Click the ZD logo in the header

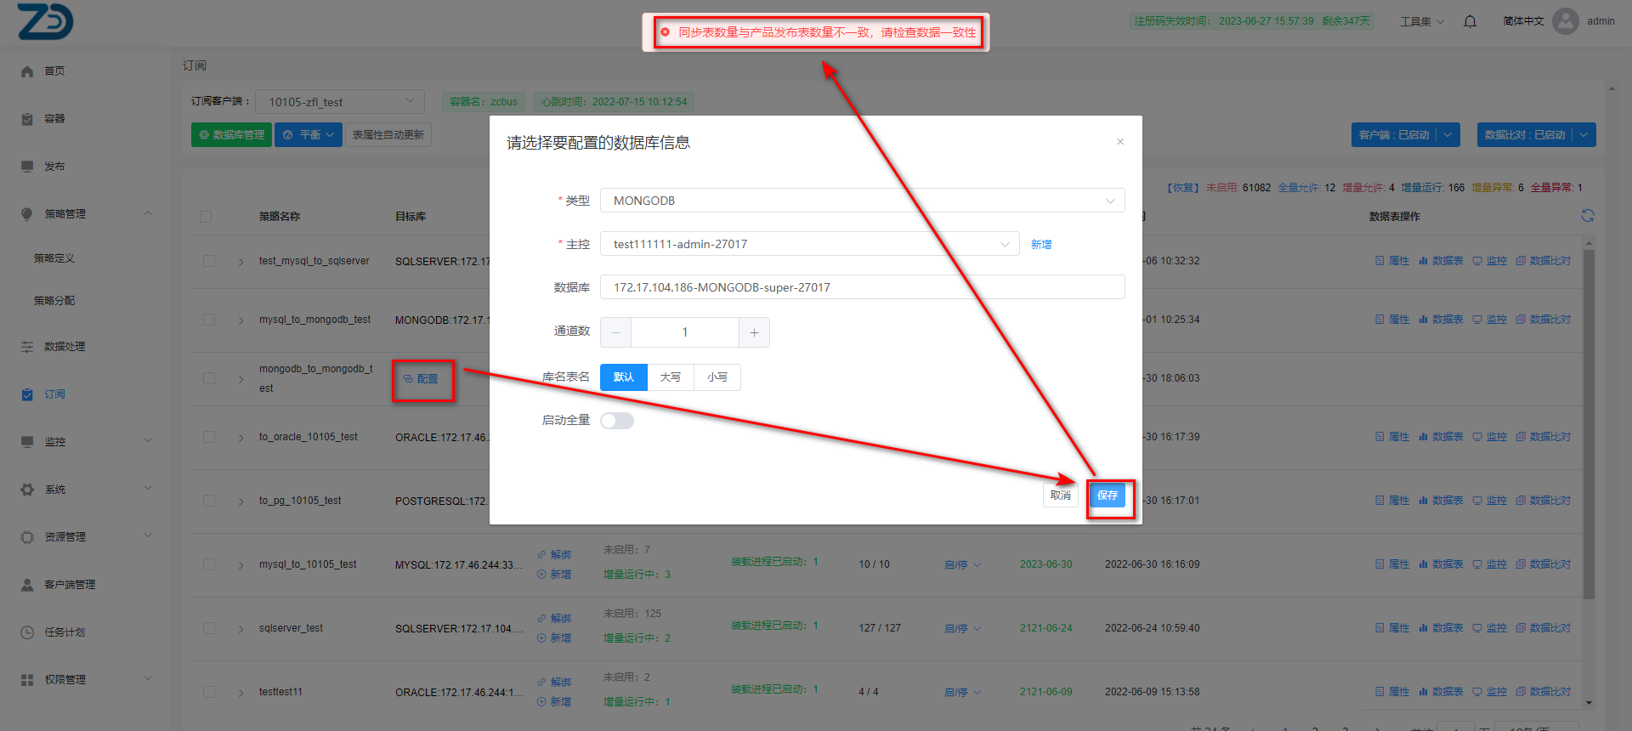(46, 21)
